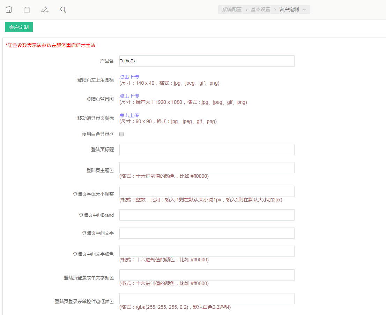The width and height of the screenshot is (386, 315).
Task: Focus the 登陆页字体大小调整 input field
Action: pos(207,191)
